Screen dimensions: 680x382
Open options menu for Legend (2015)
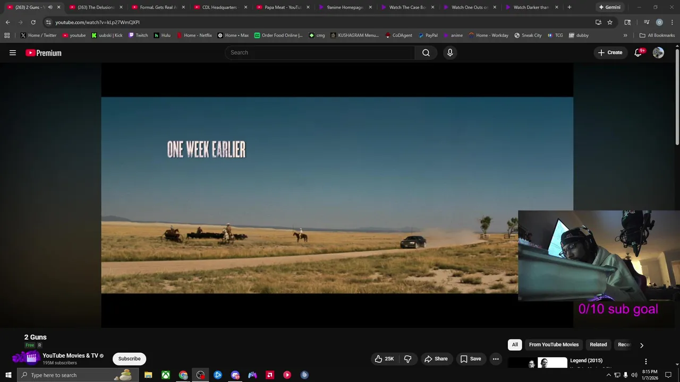[646, 361]
